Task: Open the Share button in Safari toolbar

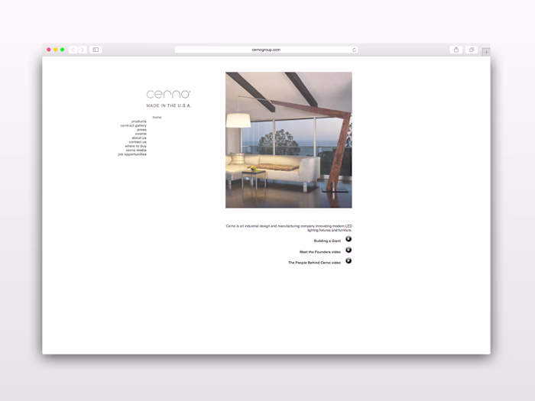Action: 456,50
